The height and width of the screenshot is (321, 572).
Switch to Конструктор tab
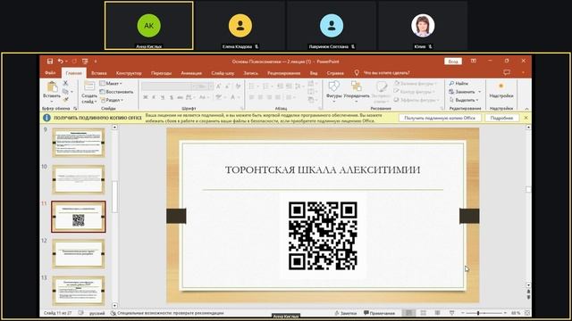click(129, 73)
